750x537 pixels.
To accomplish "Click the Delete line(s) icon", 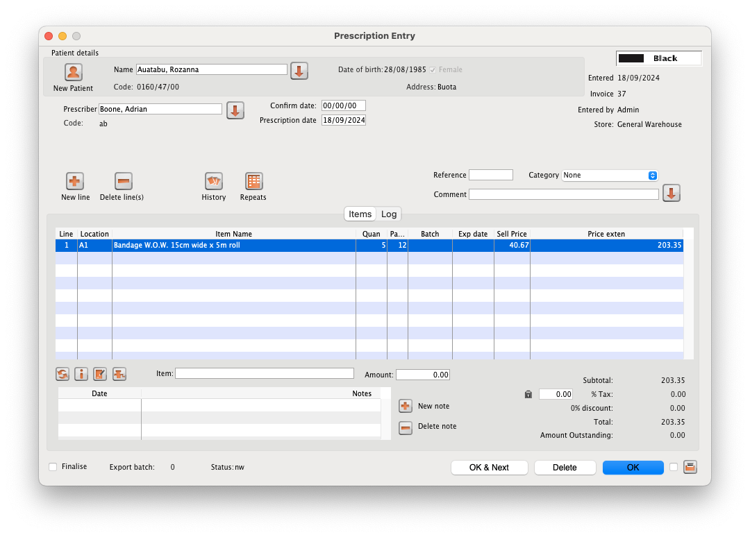I will click(123, 182).
